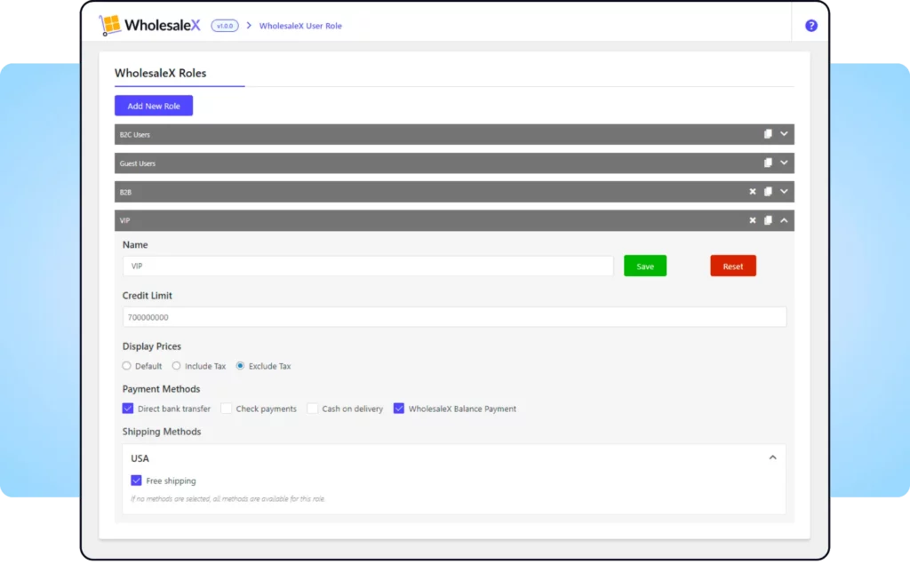Enable Check payments checkbox
The width and height of the screenshot is (910, 564).
pos(227,409)
